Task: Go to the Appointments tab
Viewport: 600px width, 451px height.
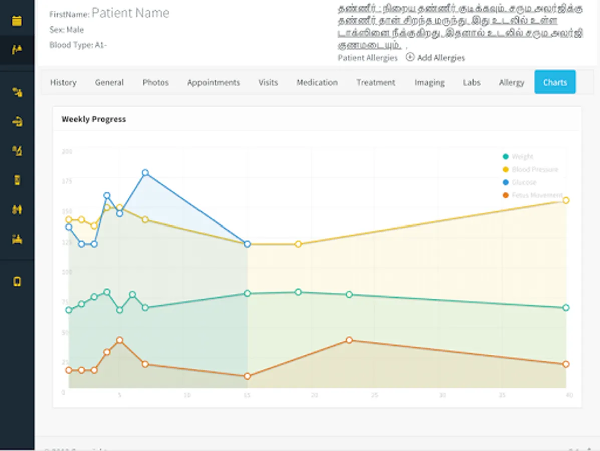Action: pyautogui.click(x=214, y=82)
